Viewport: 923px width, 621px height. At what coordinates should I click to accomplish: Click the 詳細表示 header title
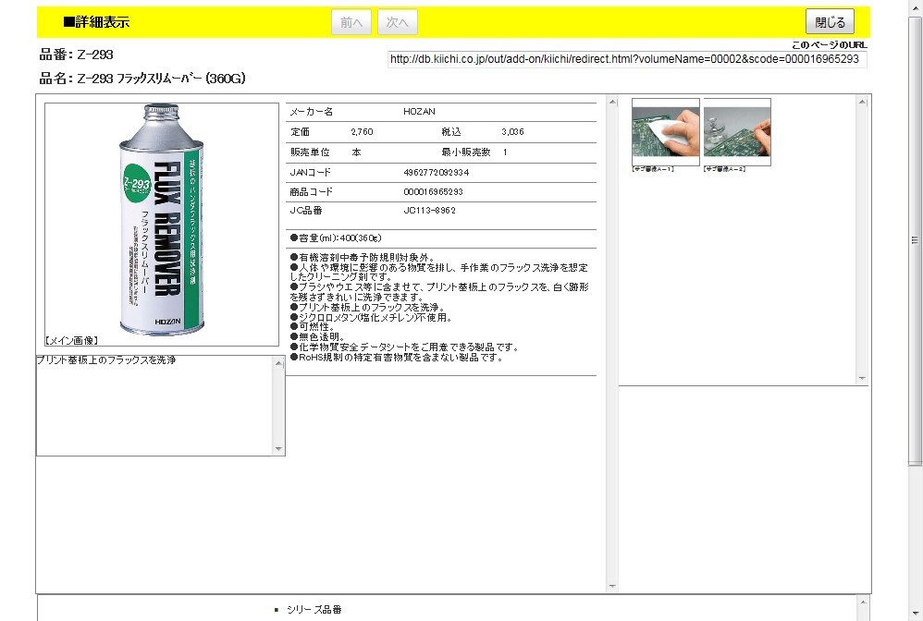click(96, 22)
